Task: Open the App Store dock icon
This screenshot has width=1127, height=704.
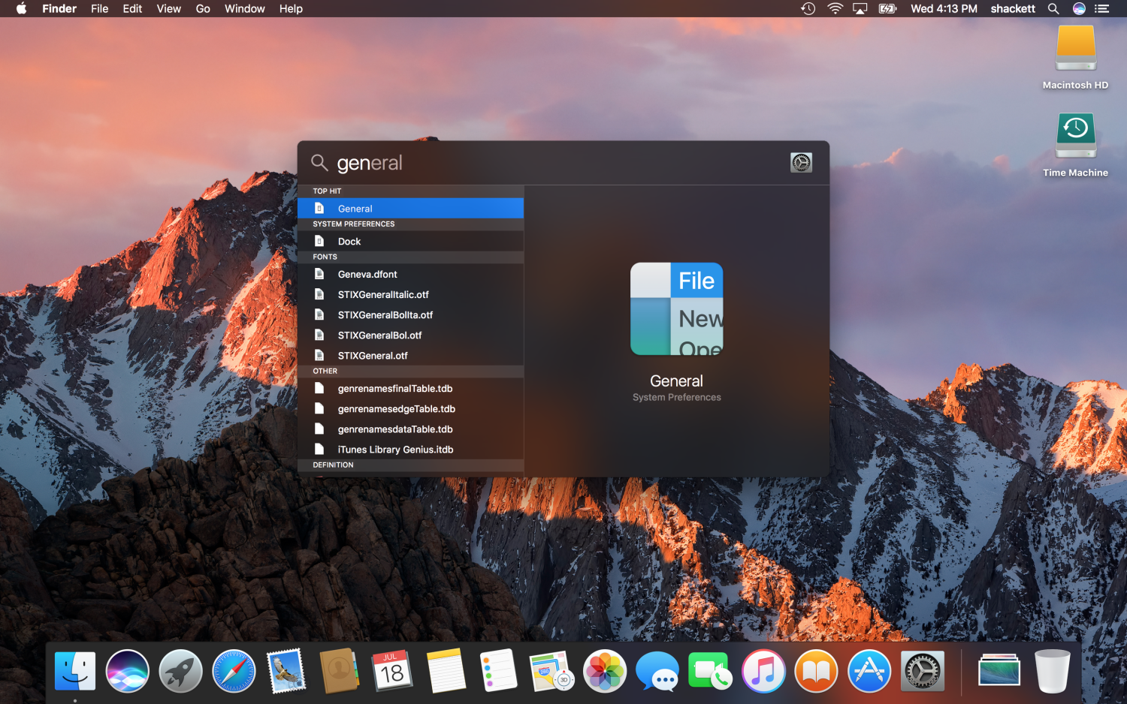Action: coord(869,670)
